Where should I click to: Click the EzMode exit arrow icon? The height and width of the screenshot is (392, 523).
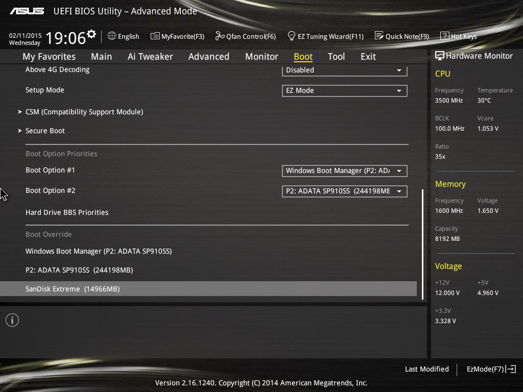pos(511,369)
